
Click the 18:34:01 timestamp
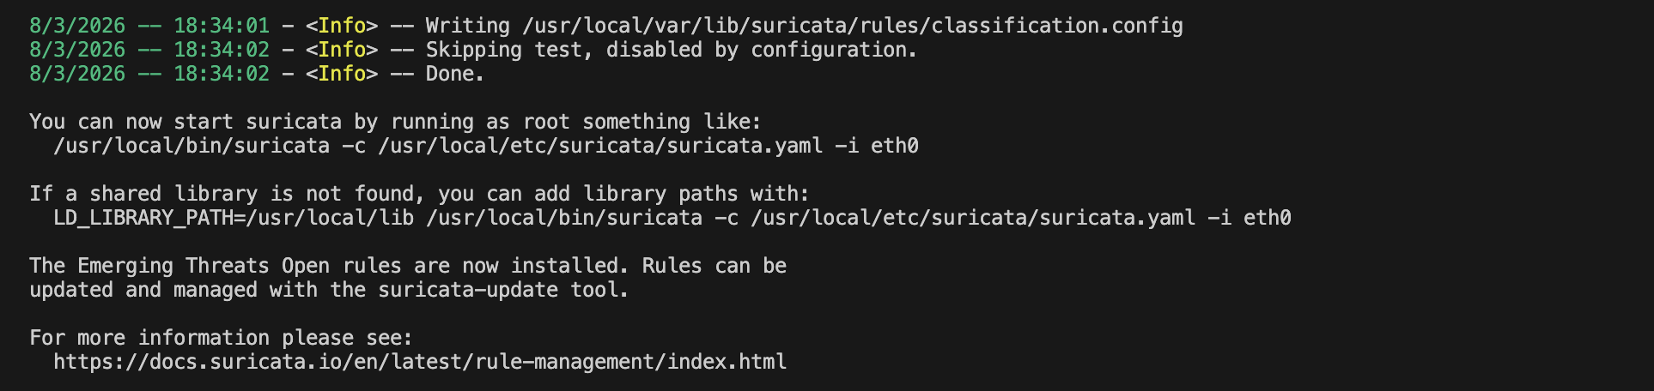point(222,26)
